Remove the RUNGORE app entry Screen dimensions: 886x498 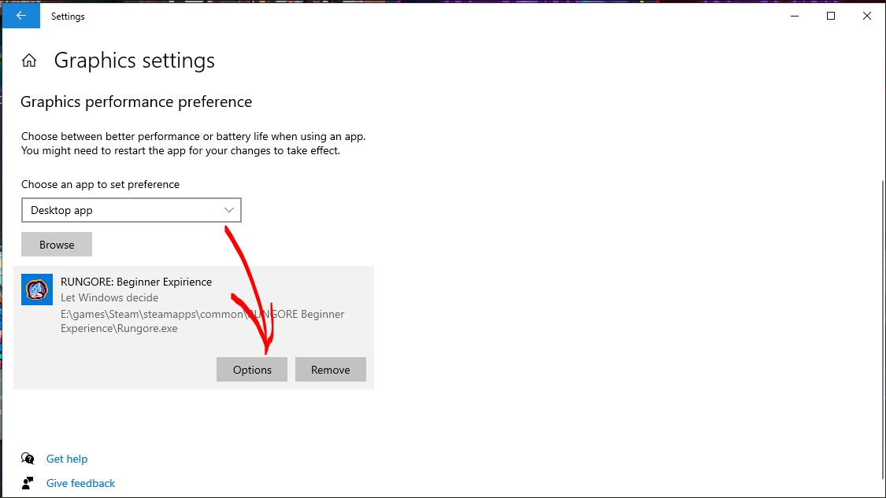(330, 370)
